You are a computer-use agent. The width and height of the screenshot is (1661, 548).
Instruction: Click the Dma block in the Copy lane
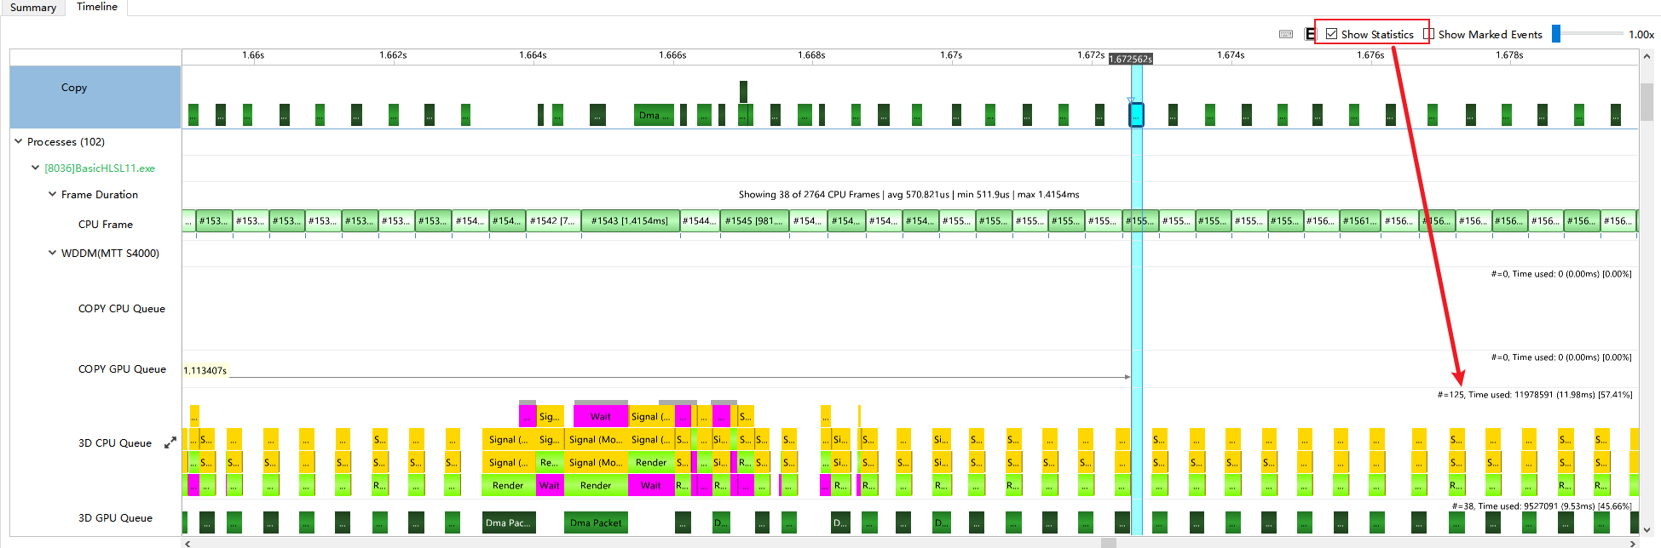coord(654,115)
